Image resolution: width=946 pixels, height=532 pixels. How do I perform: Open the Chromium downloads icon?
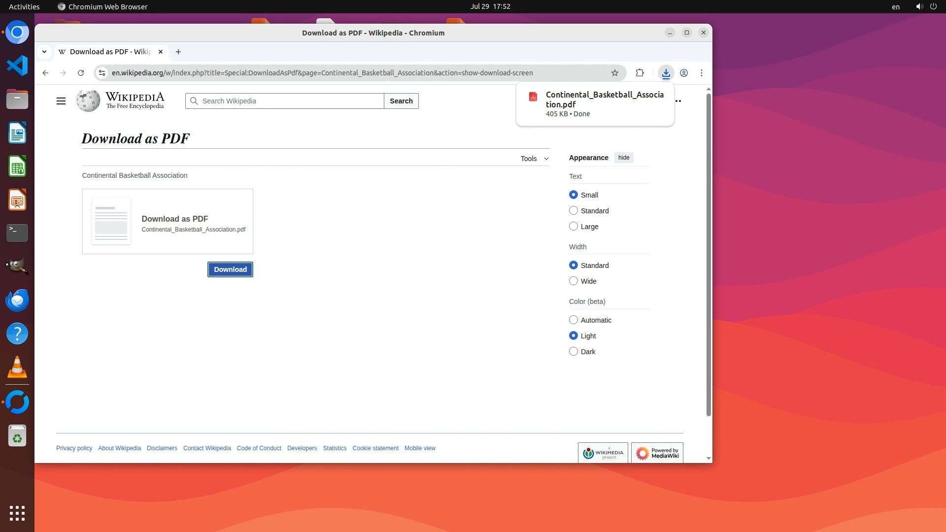point(666,73)
